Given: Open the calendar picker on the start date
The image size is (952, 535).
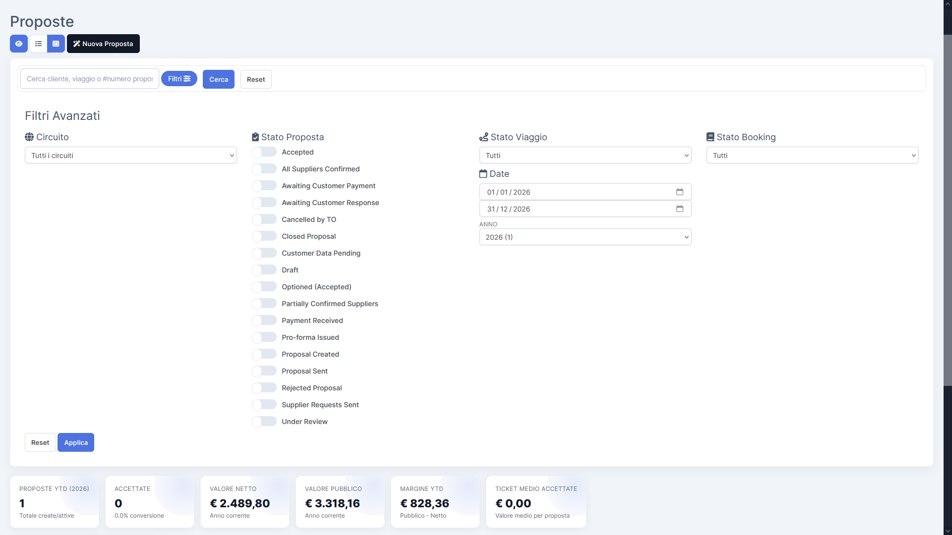Looking at the screenshot, I should (680, 192).
